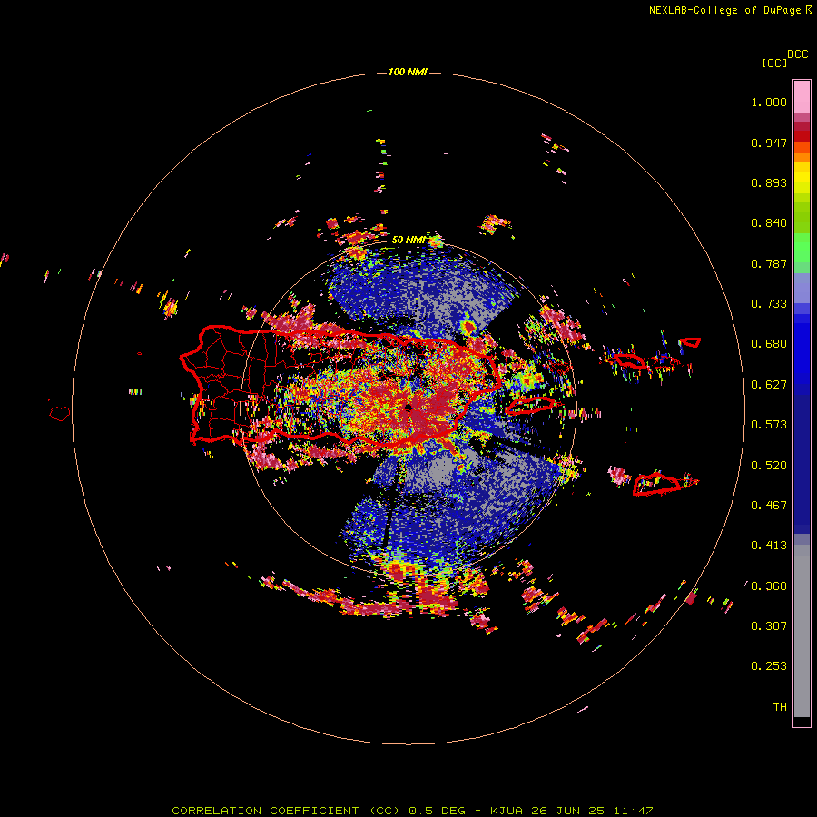Click the black radar site marker
Screen dimensions: 817x817
(409, 407)
